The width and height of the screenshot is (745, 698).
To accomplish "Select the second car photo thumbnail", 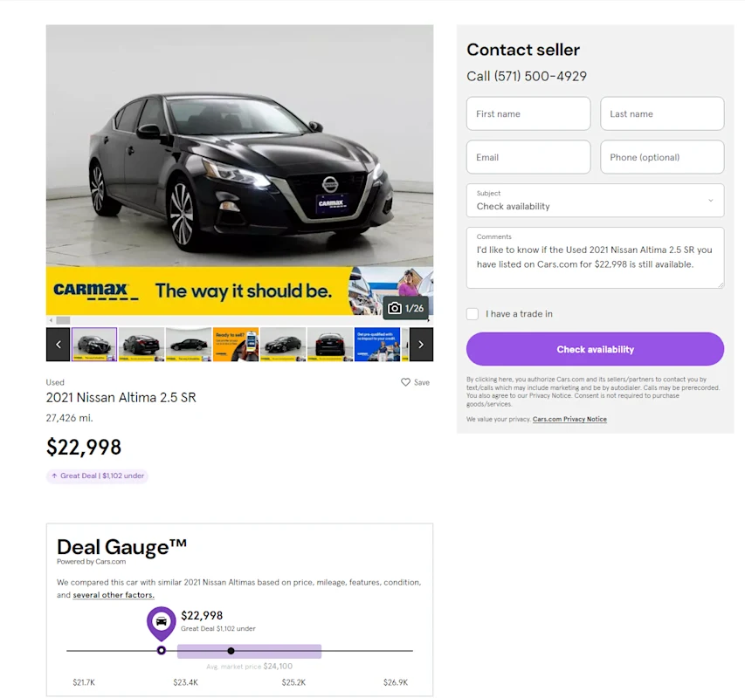I will 141,345.
